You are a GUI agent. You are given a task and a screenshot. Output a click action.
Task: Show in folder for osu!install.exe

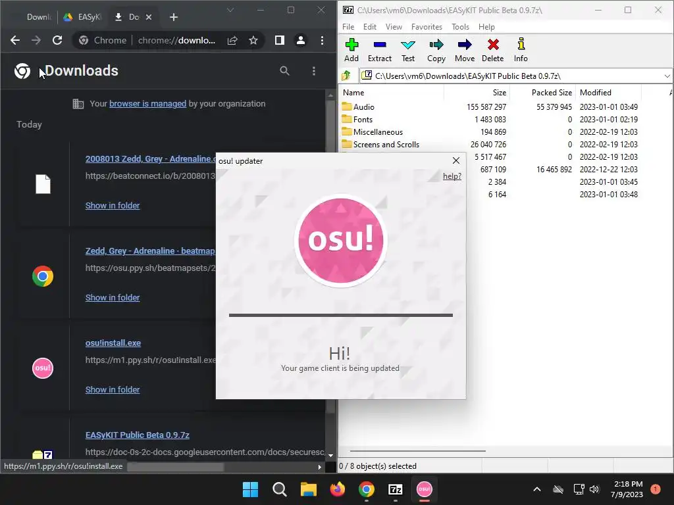(113, 389)
